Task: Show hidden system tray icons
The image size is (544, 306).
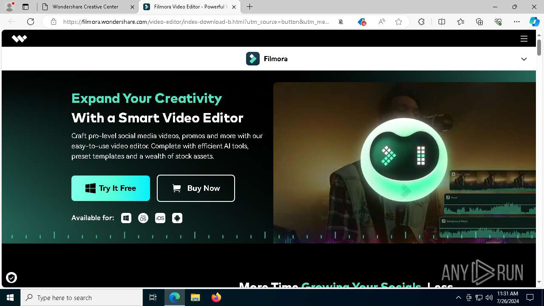Action: pos(459,297)
